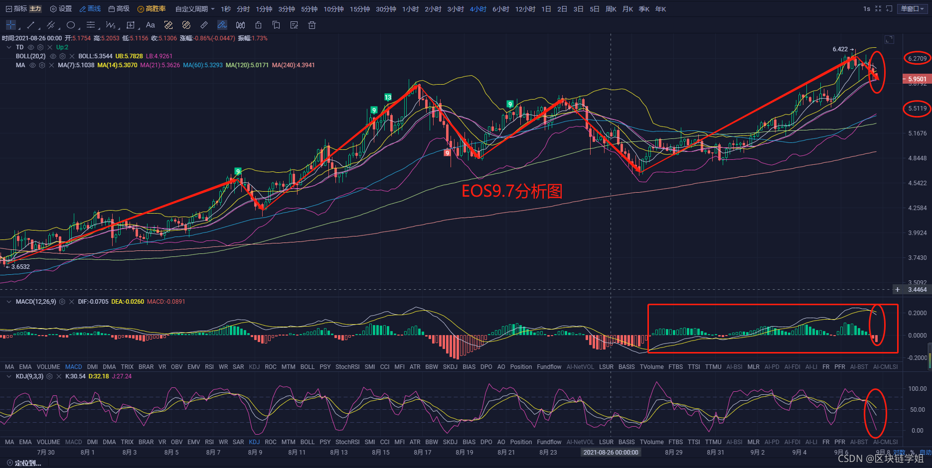The height and width of the screenshot is (468, 932).
Task: Select the parallel channel drawing tool
Action: [x=50, y=25]
